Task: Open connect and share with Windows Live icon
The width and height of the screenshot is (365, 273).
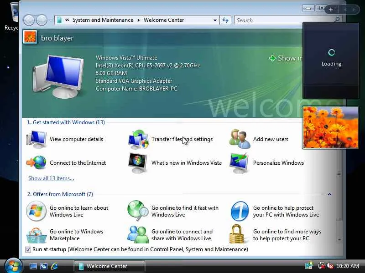Action: click(138, 235)
